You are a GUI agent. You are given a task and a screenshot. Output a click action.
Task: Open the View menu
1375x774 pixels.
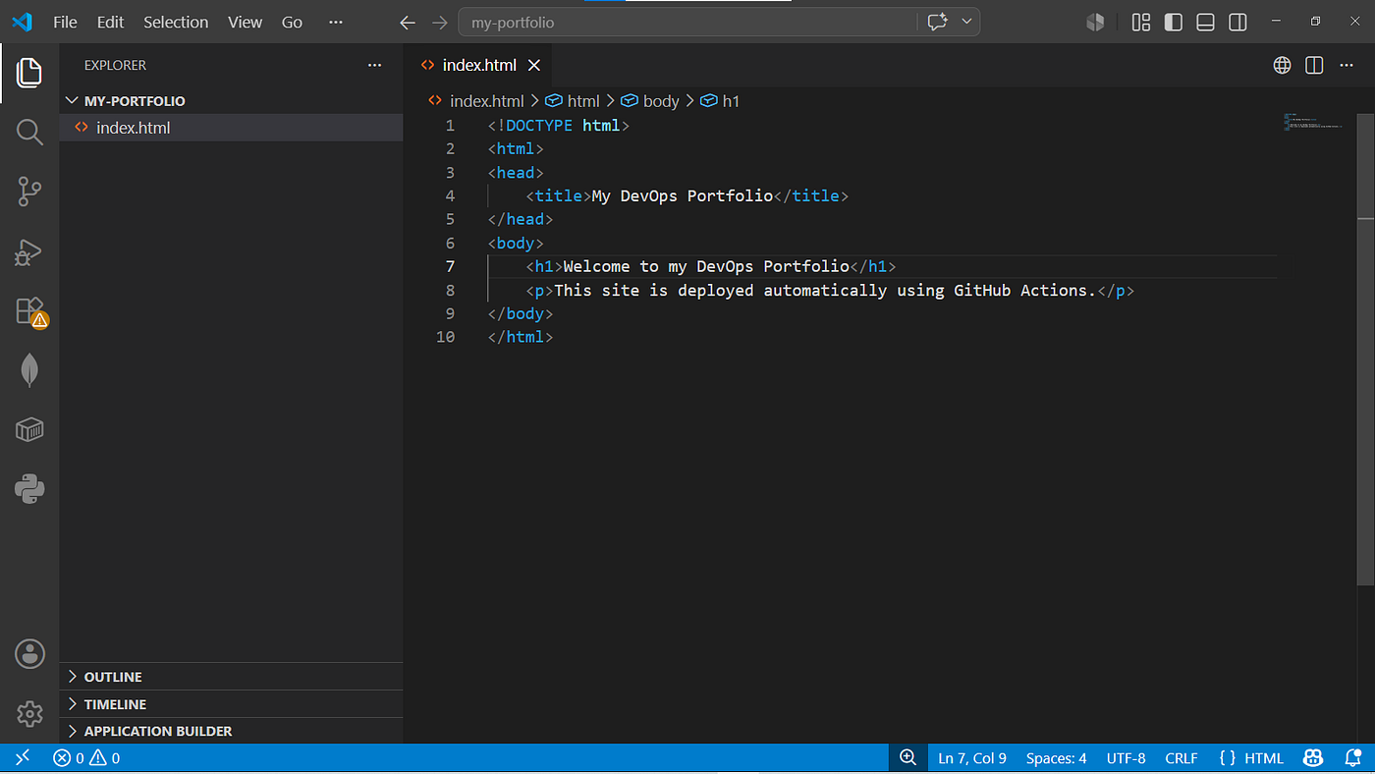[245, 22]
